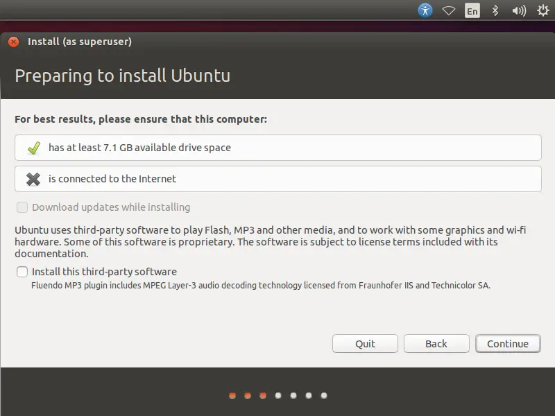Screen dimensions: 555x416
Task: Click the X icon beside Internet connection
Action: coord(33,179)
